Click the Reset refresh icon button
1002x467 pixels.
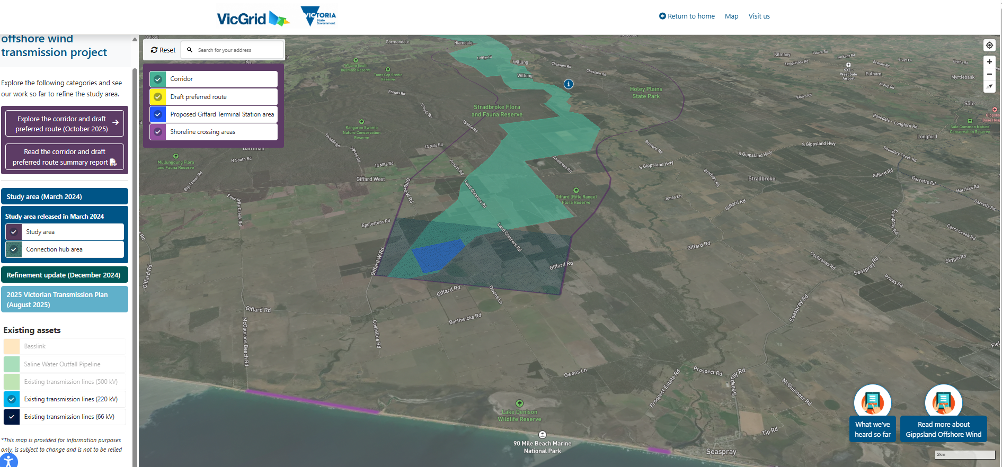click(154, 50)
